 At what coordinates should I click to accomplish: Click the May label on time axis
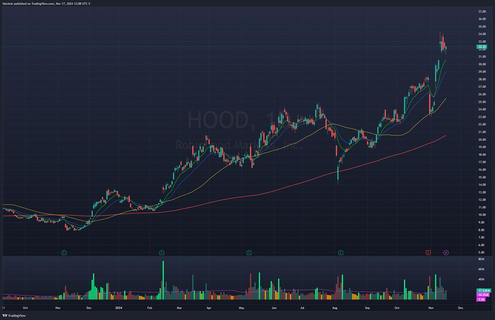(241, 308)
